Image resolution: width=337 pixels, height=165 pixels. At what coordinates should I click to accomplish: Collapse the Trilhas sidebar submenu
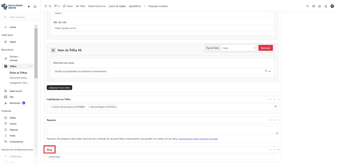tap(30, 66)
